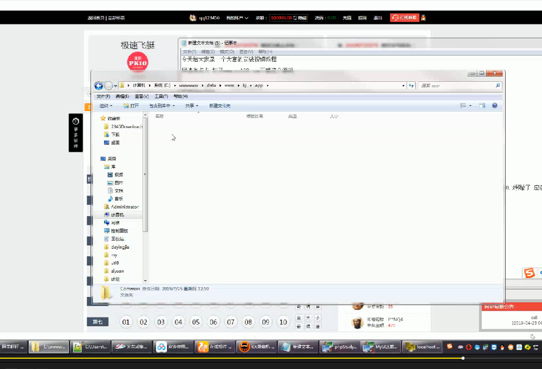This screenshot has width=542, height=369.
Task: Select number 01 ball in row 第七
Action: 126,322
